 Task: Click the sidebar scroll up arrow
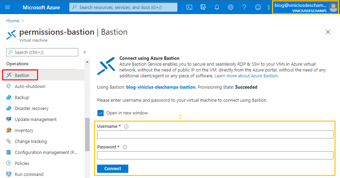pos(87,62)
